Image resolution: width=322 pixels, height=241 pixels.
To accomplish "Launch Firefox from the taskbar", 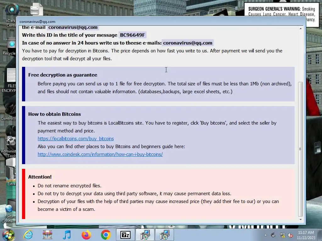I will coord(86,235).
